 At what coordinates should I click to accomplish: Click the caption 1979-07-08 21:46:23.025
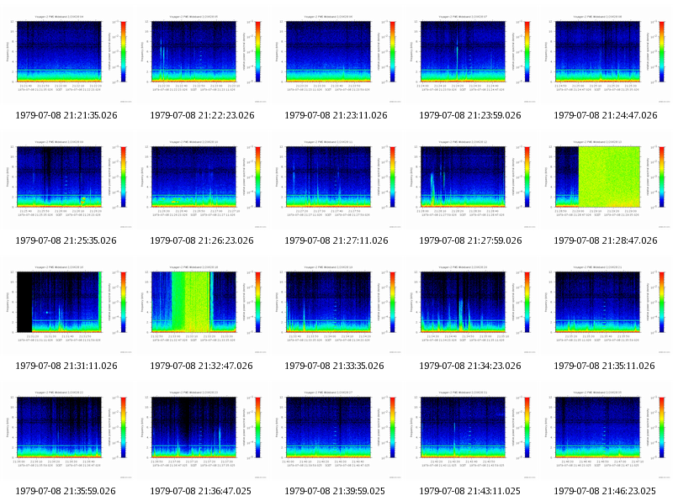[x=605, y=491]
